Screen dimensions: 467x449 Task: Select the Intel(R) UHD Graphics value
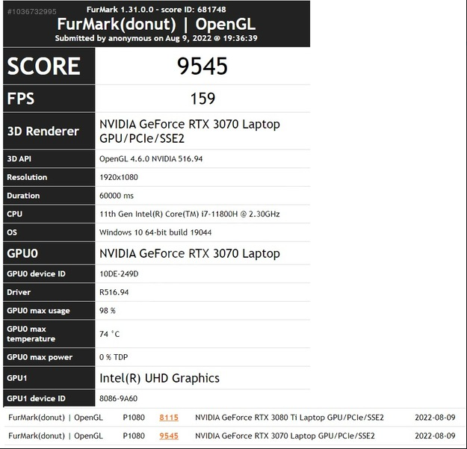(159, 378)
